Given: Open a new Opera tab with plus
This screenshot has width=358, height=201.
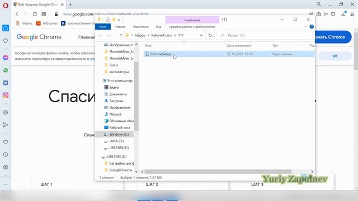Looking at the screenshot, I should pos(70,4).
